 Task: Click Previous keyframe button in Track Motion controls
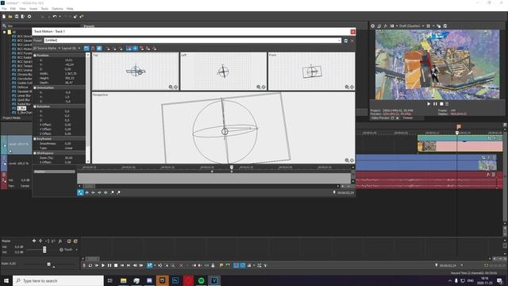(x=93, y=192)
